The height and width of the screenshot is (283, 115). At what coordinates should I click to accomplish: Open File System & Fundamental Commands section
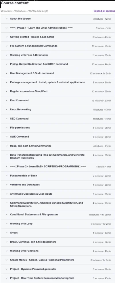pyautogui.click(x=58, y=46)
